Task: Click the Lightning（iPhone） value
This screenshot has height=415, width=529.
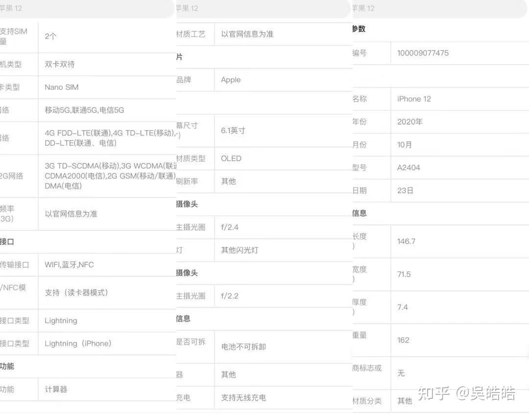Action: (x=78, y=344)
